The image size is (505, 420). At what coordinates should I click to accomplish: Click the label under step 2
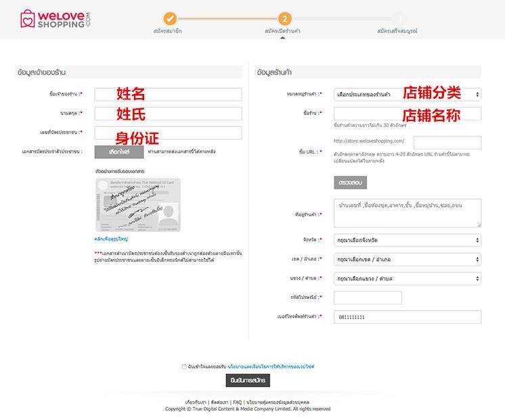coord(282,31)
